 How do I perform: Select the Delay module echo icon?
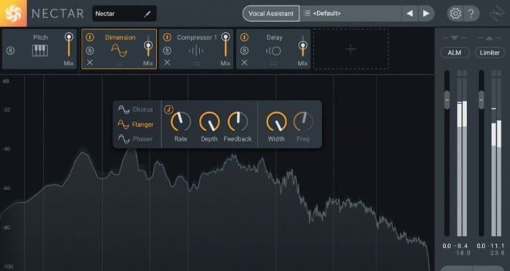click(273, 51)
